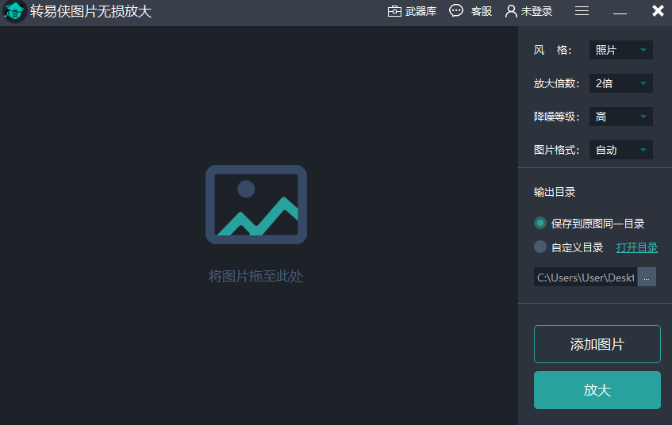Open the 武器库 toolbox icon
This screenshot has height=425, width=672.
pyautogui.click(x=394, y=11)
